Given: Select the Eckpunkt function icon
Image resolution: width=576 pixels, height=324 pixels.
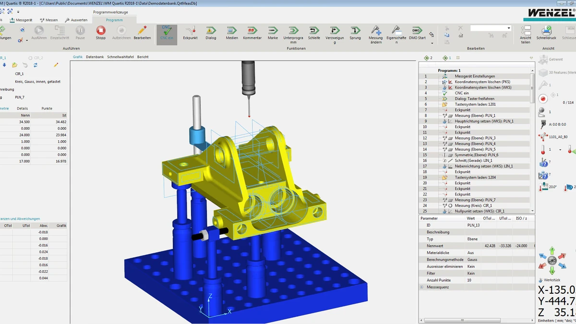Looking at the screenshot, I should tap(191, 33).
